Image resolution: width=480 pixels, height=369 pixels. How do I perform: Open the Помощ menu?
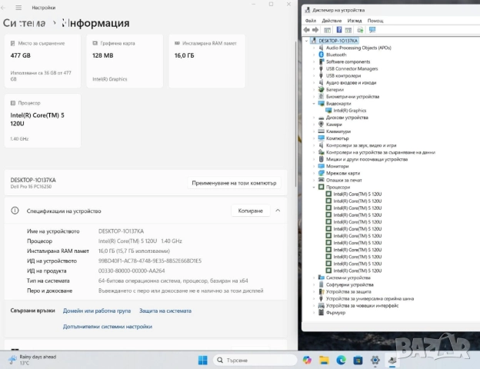click(x=375, y=21)
